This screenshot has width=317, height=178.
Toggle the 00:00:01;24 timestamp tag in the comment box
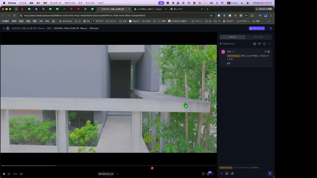[226, 167]
